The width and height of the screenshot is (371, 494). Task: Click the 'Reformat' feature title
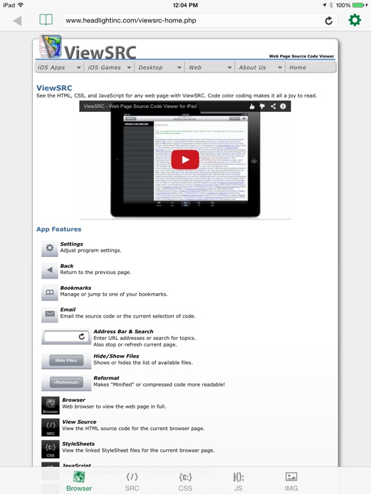tap(106, 378)
